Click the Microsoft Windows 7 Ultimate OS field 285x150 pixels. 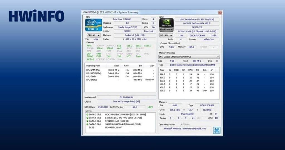point(185,129)
